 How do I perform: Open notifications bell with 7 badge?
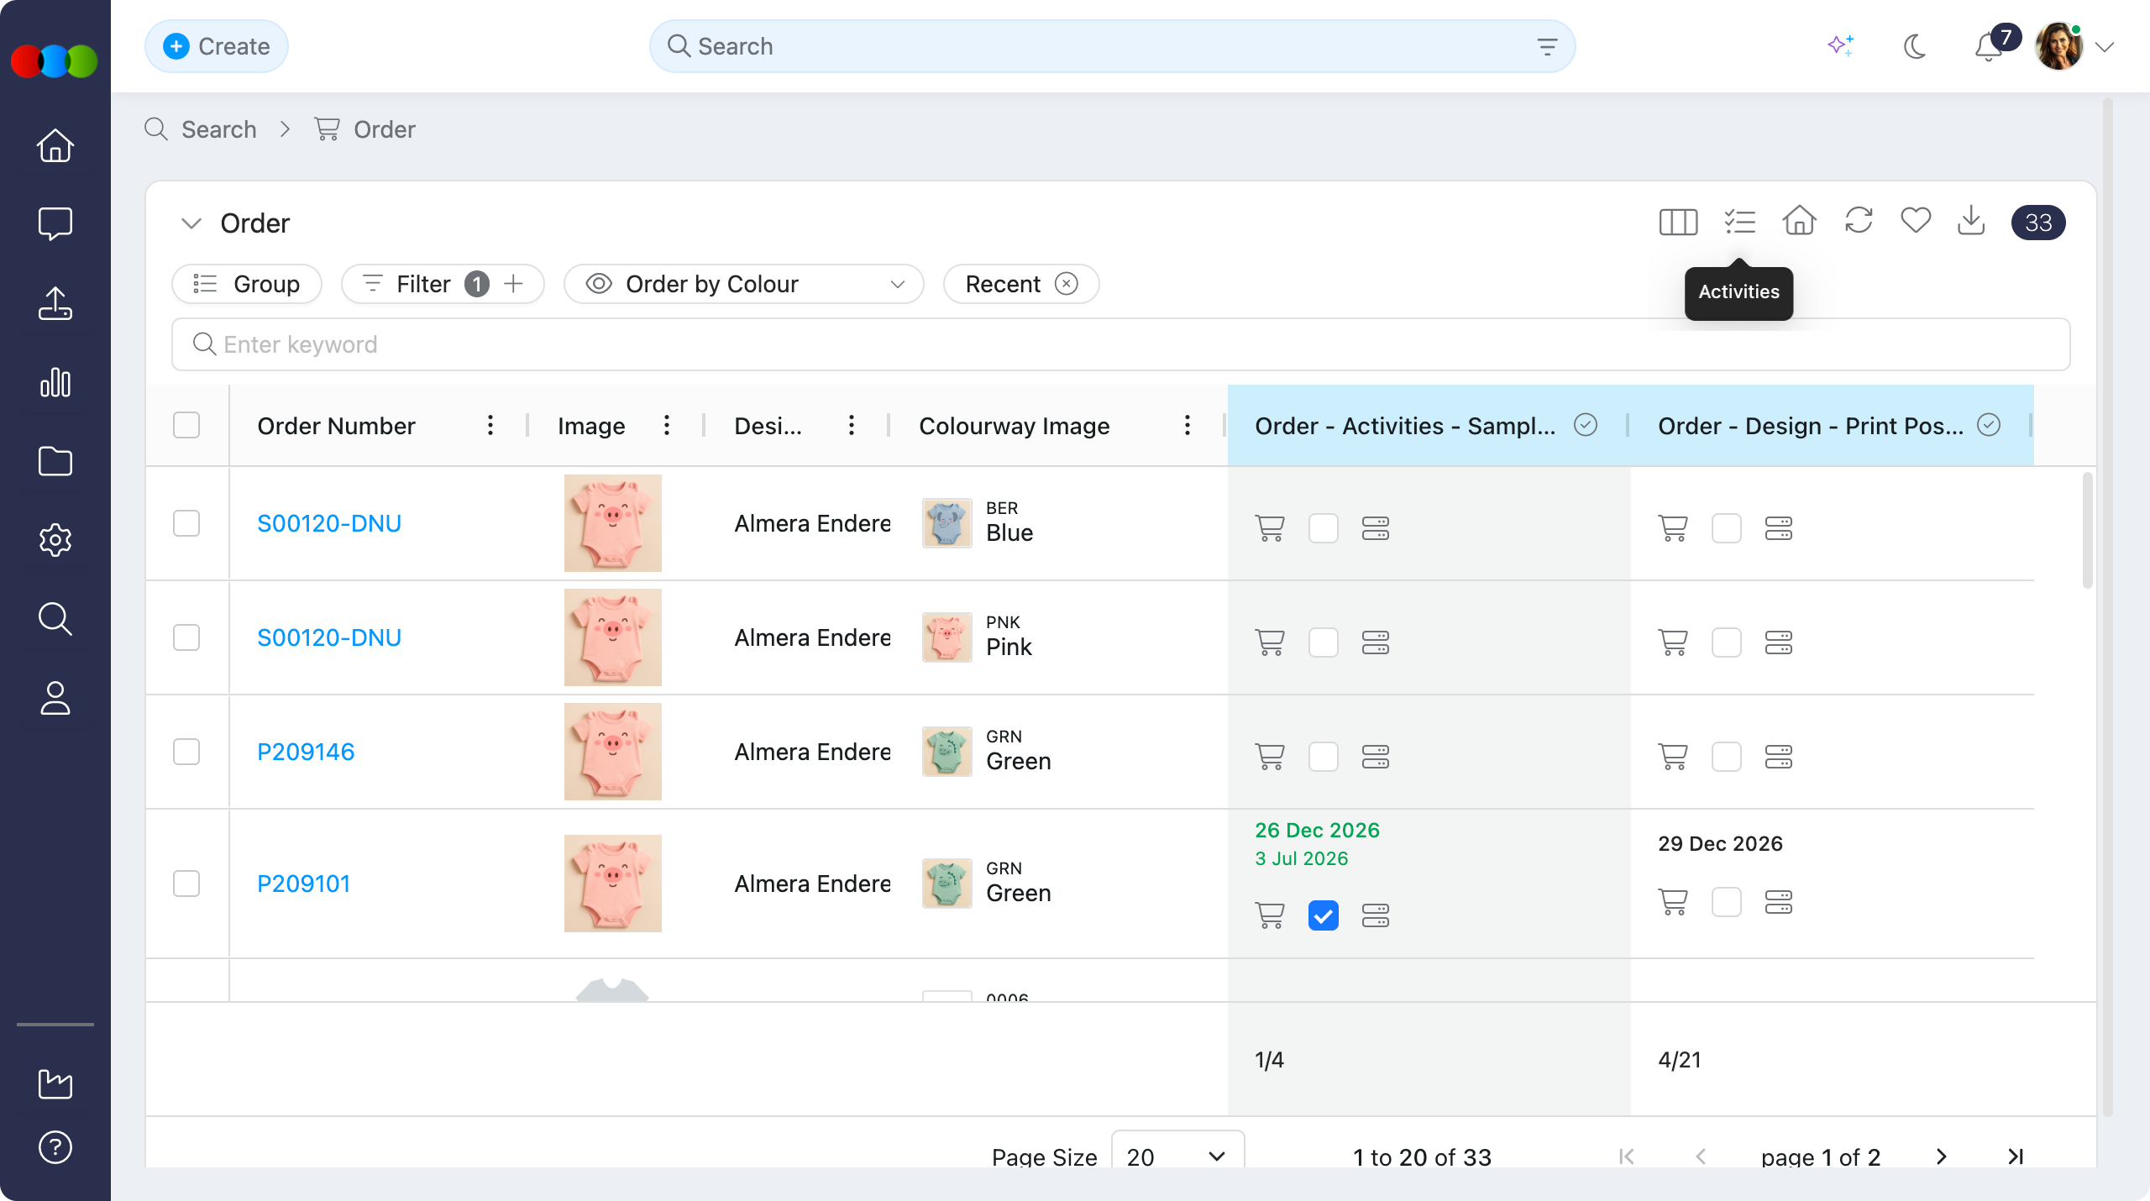1989,46
